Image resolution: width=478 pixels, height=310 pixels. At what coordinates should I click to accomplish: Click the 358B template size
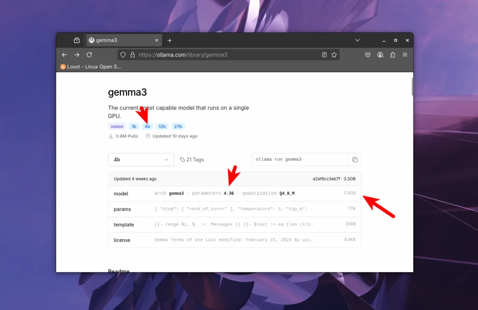(350, 224)
